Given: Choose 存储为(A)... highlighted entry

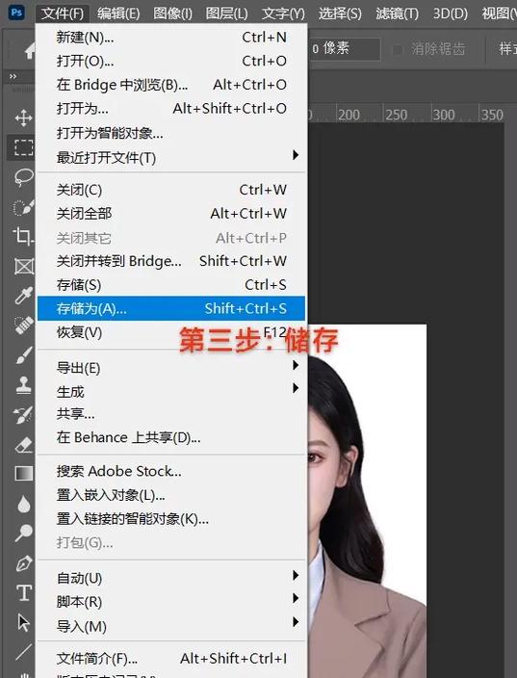Looking at the screenshot, I should click(x=171, y=308).
